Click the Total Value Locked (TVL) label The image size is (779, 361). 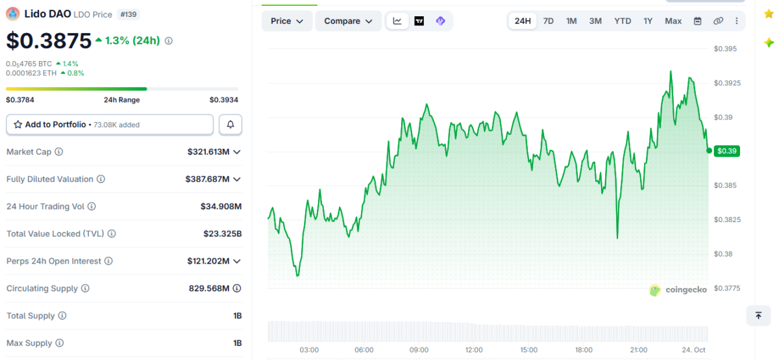pos(55,234)
